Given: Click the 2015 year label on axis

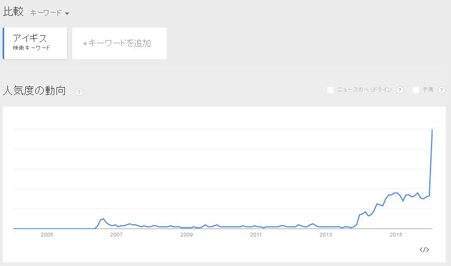Looking at the screenshot, I should pyautogui.click(x=396, y=235).
